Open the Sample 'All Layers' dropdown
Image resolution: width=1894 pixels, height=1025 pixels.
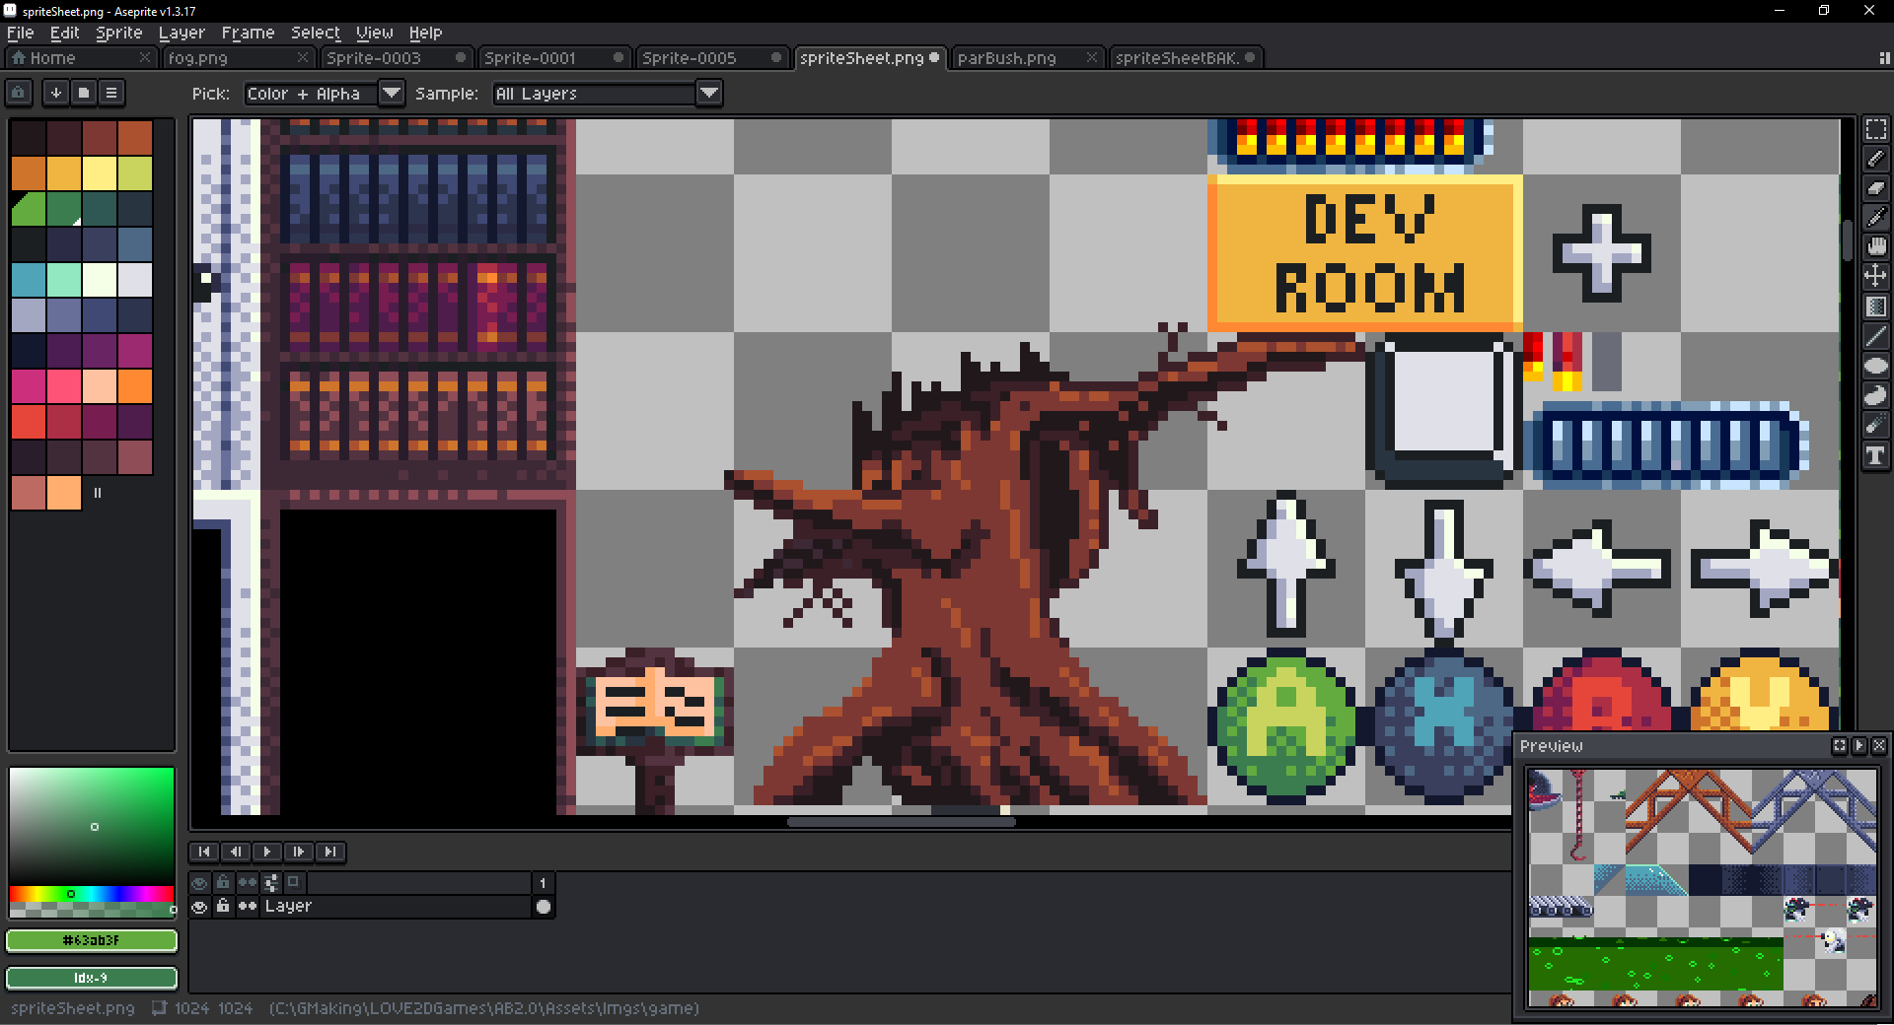tap(708, 94)
